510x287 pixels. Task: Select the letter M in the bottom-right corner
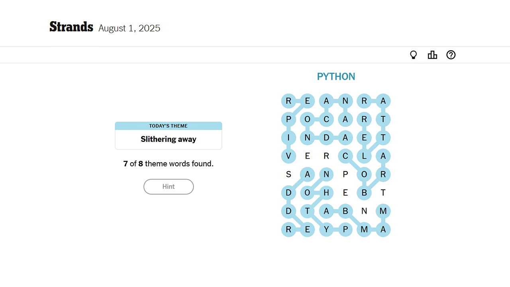(x=383, y=211)
